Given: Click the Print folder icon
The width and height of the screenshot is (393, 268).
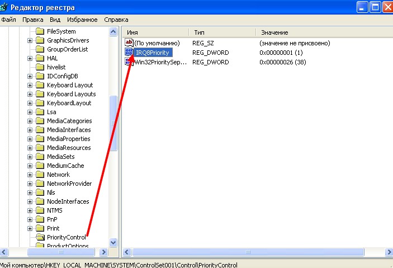Looking at the screenshot, I should tap(40, 228).
